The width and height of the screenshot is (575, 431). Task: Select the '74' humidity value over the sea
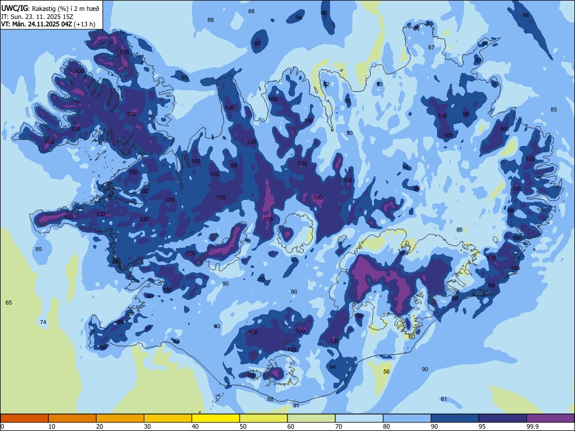pyautogui.click(x=43, y=322)
